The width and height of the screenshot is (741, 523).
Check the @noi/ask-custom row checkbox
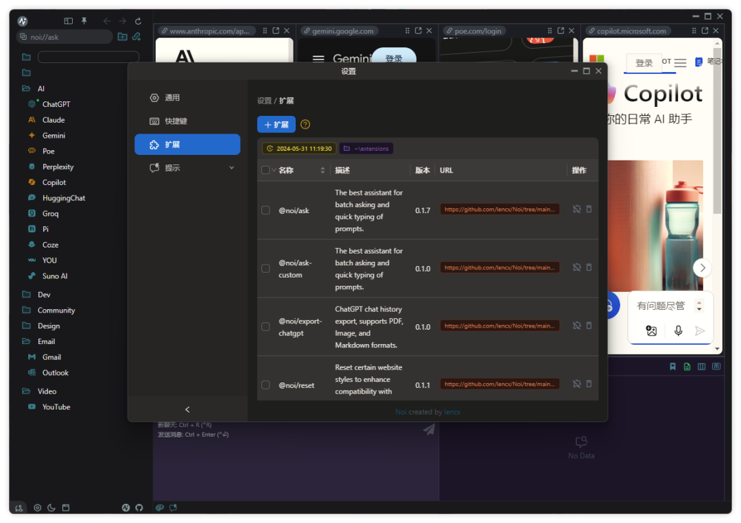click(266, 269)
